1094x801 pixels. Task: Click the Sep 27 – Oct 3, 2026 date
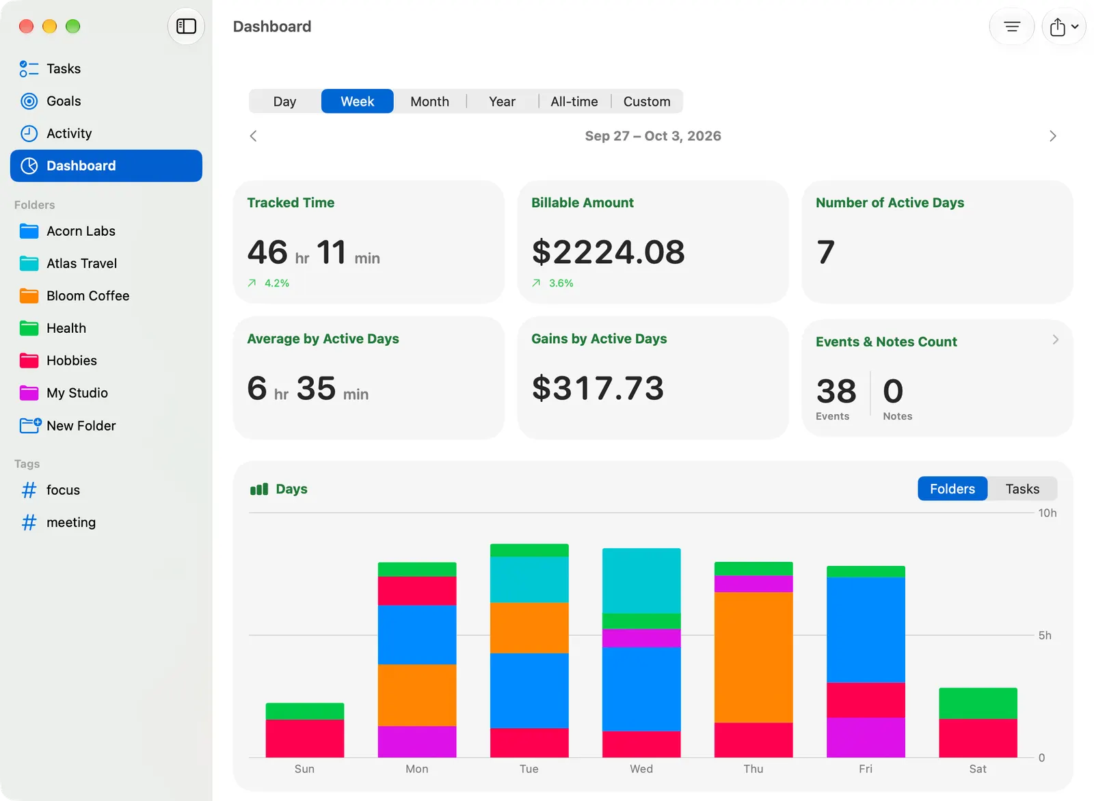(653, 136)
